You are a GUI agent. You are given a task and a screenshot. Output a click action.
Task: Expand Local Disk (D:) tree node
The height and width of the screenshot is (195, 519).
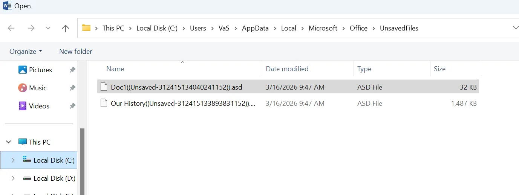click(x=13, y=178)
